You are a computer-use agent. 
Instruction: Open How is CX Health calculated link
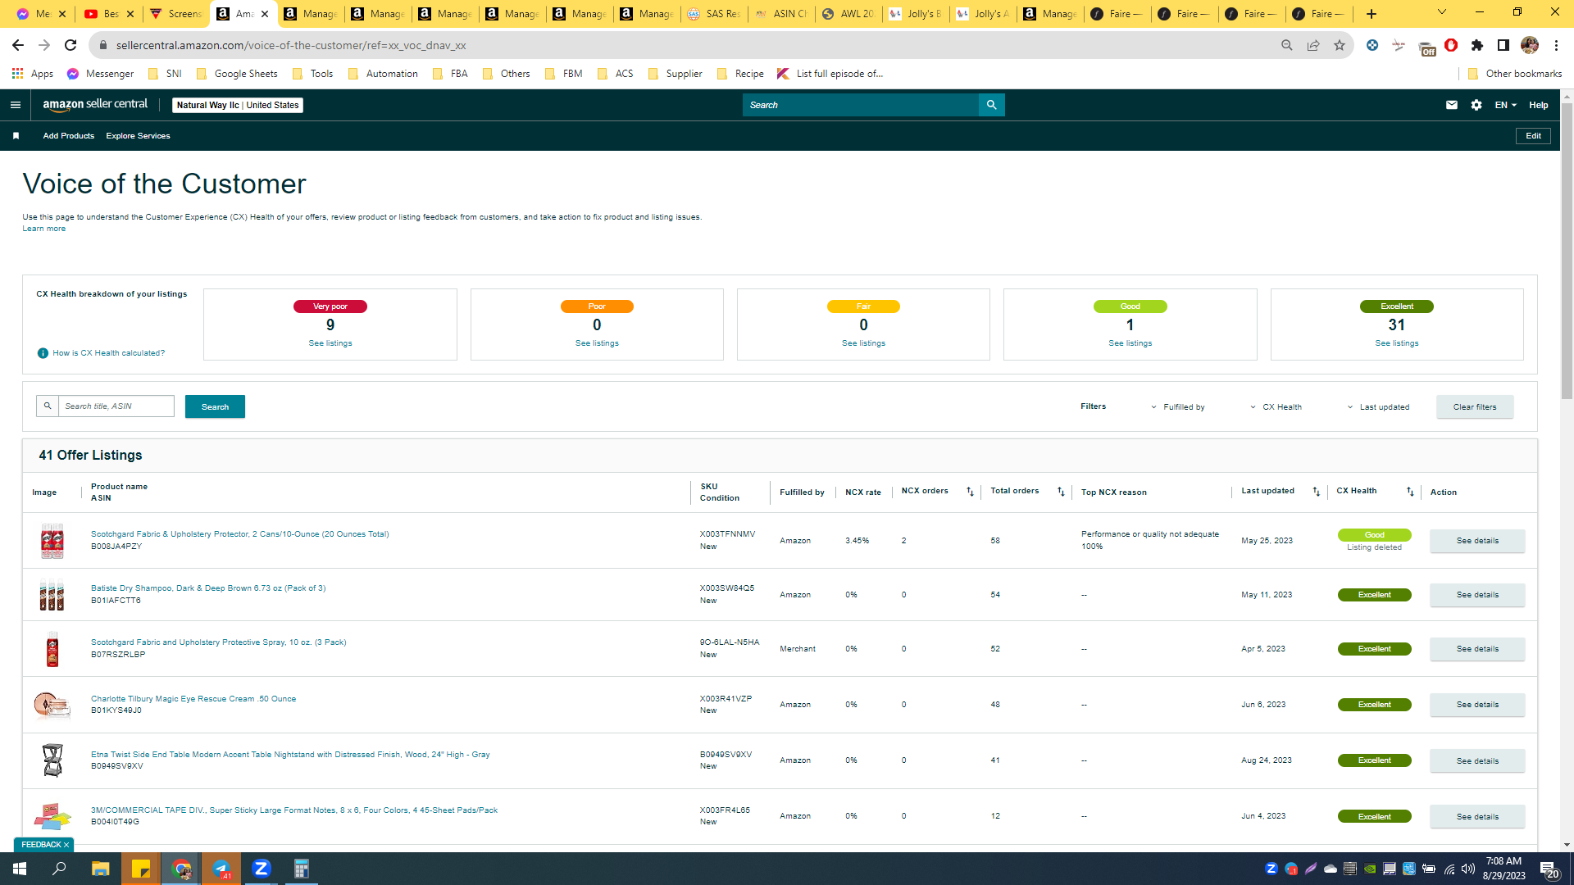109,353
